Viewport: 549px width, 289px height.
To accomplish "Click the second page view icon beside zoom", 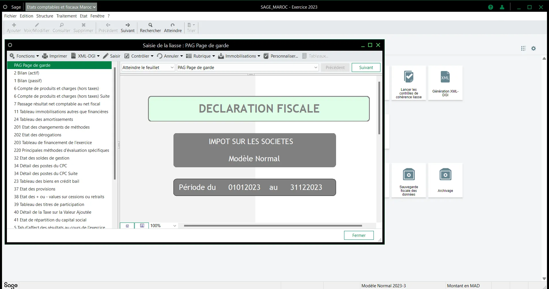I will pyautogui.click(x=142, y=226).
